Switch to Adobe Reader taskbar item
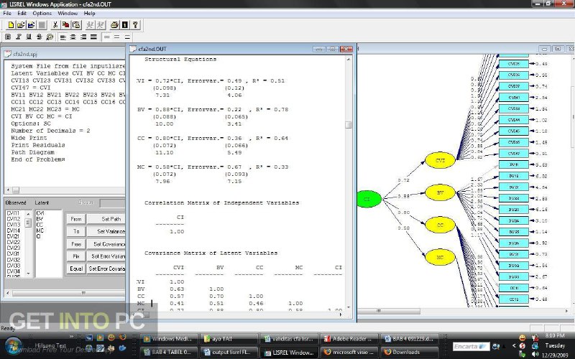The height and width of the screenshot is (359, 575). coord(349,339)
